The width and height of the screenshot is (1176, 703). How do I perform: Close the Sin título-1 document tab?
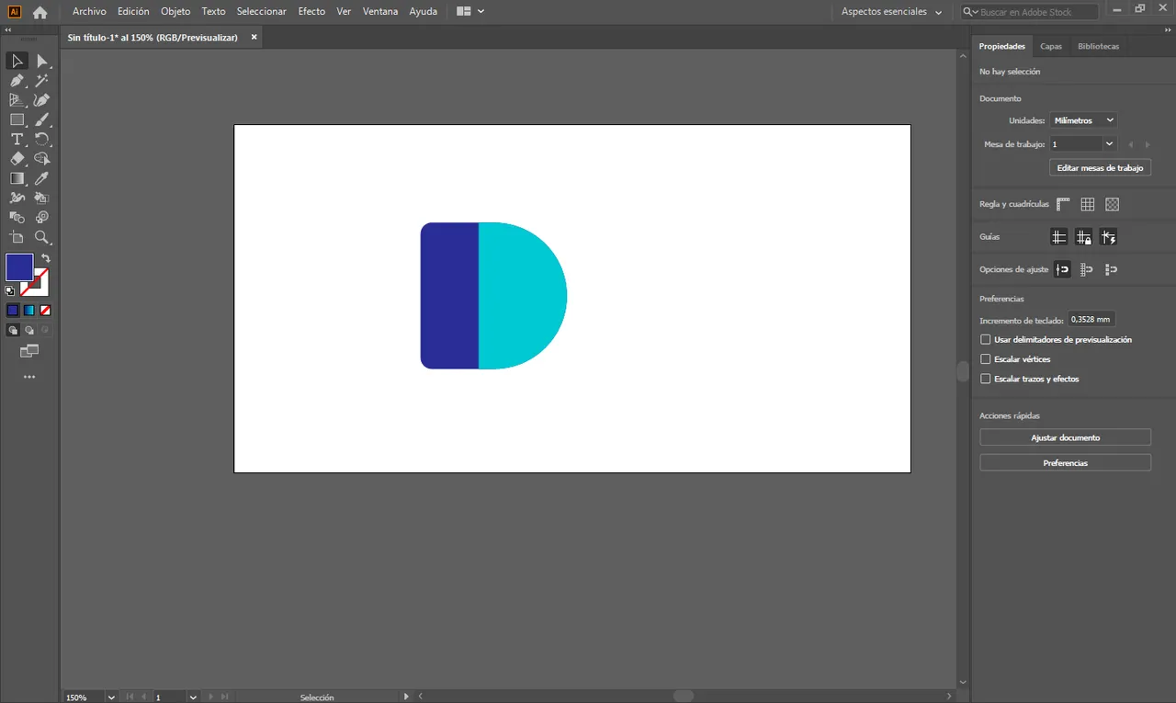pos(254,37)
